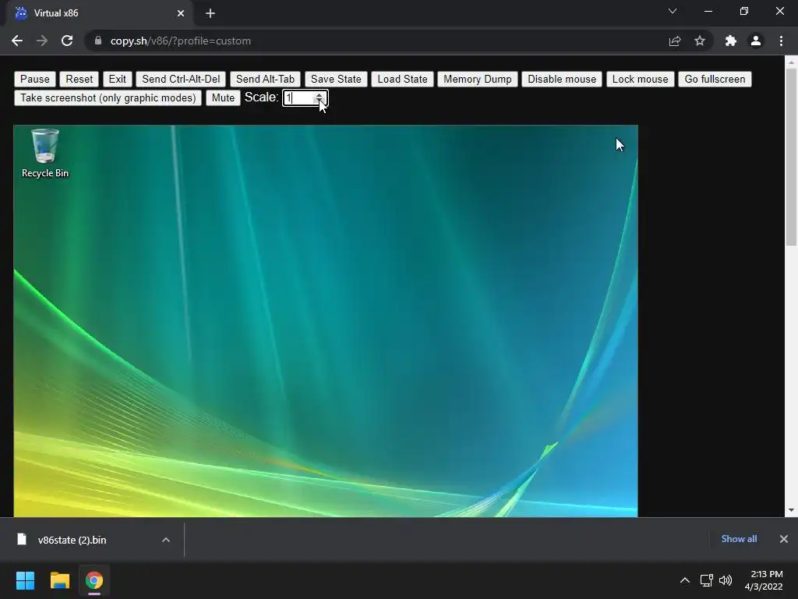Open a new browser tab
Viewport: 798px width, 599px height.
[210, 13]
